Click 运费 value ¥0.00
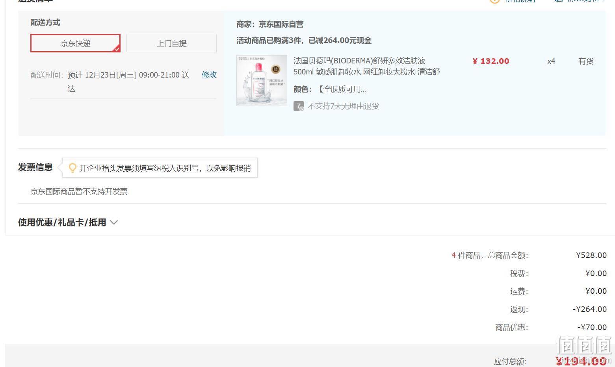The image size is (615, 367). [x=596, y=291]
